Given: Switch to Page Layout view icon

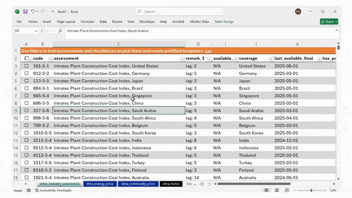Looking at the screenshot, I should point(277,190).
